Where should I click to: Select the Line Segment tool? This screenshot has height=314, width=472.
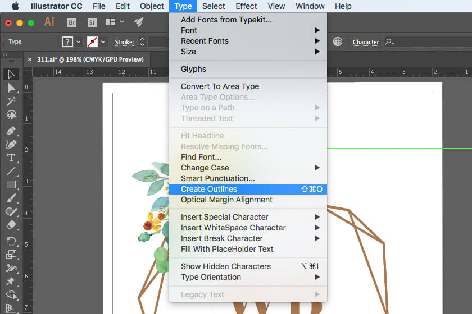click(11, 171)
